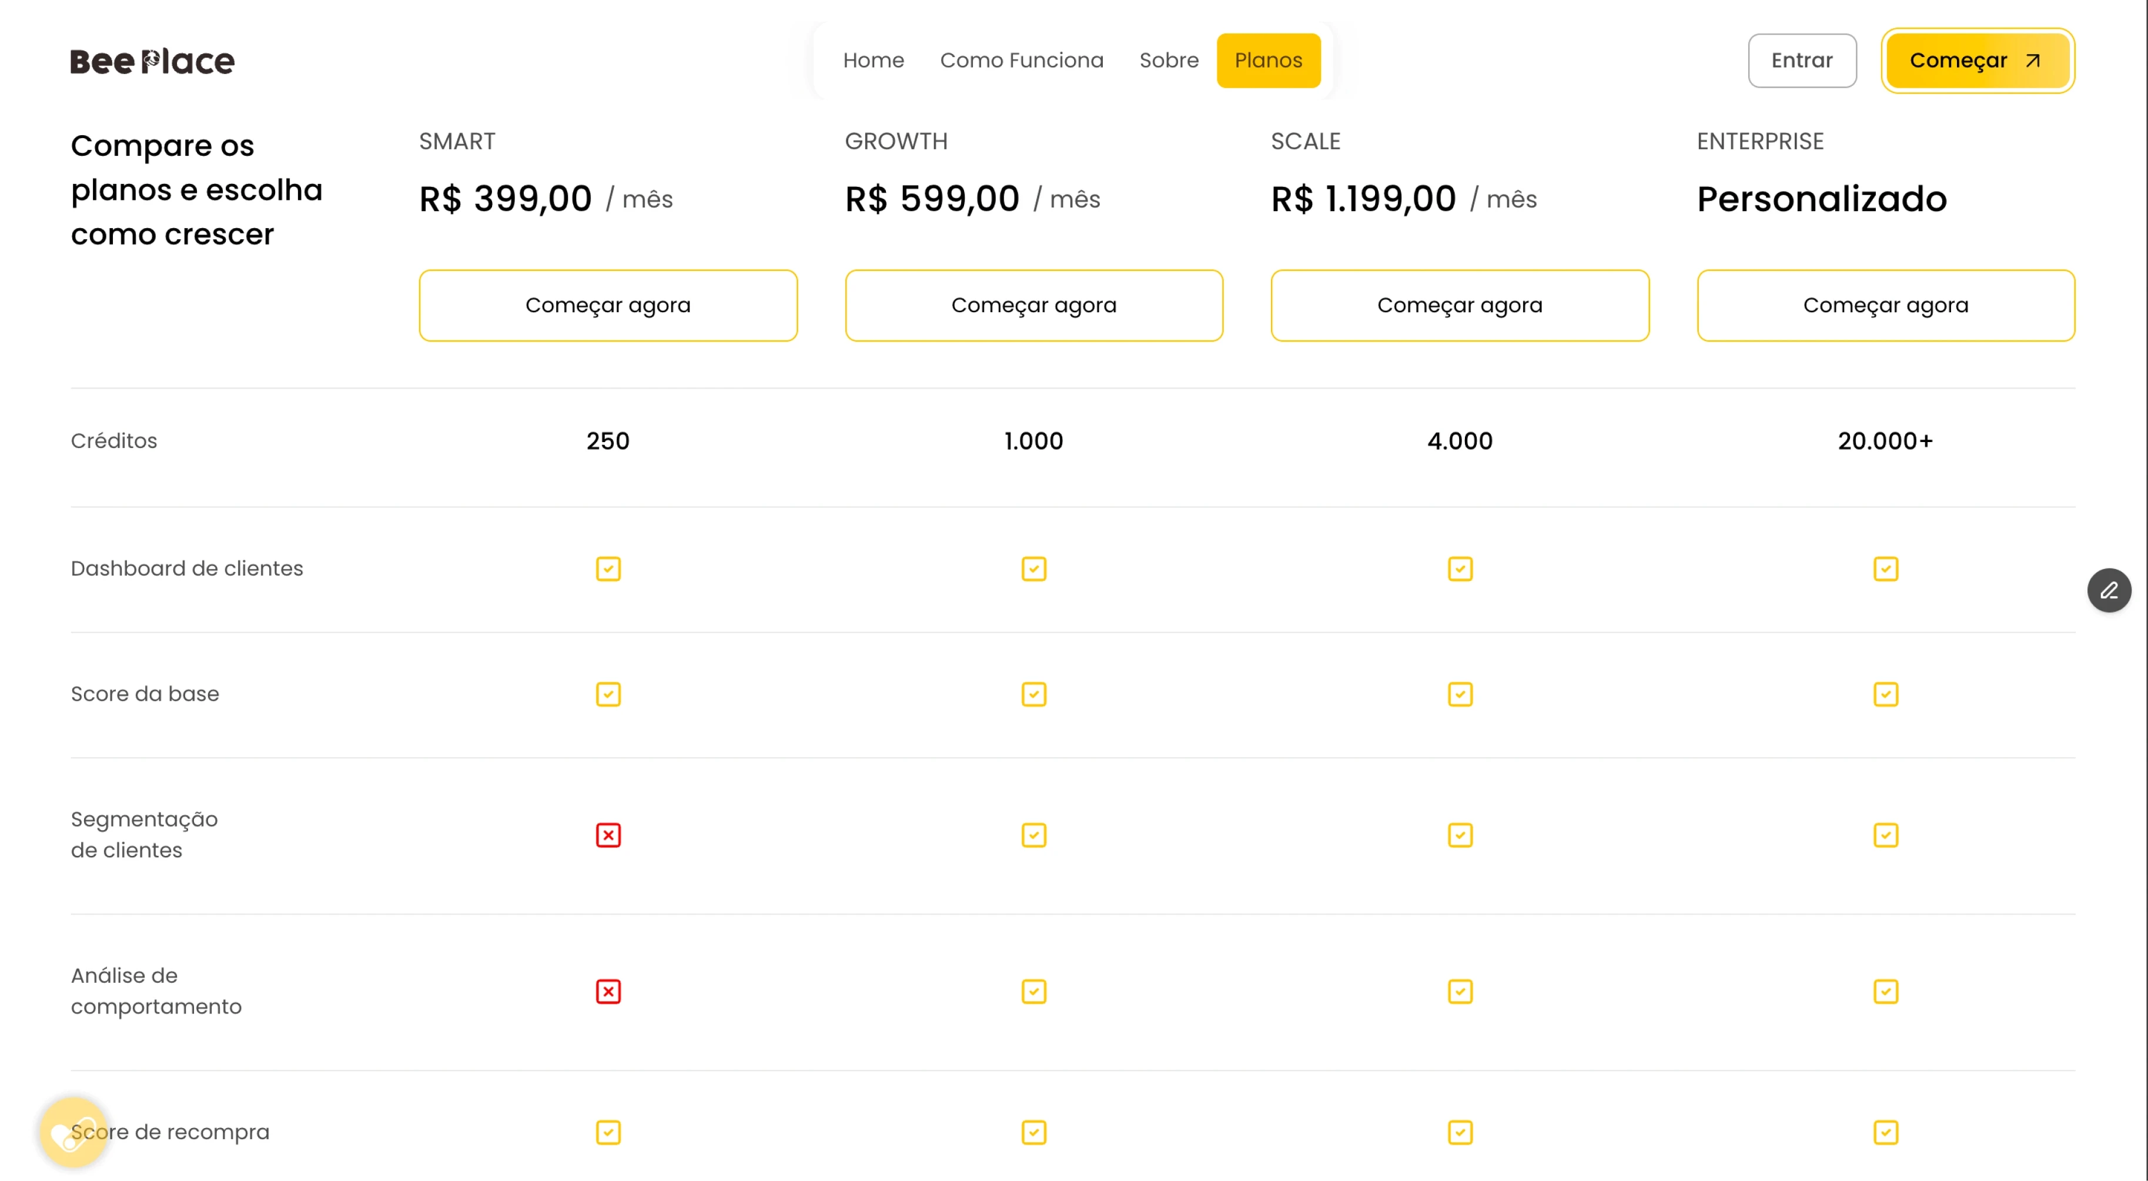Viewport: 2148px width, 1181px height.
Task: Select the Planos nav tab
Action: [1269, 61]
